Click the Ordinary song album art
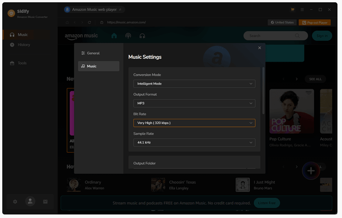This screenshot has width=342, height=218. pyautogui.click(x=74, y=185)
